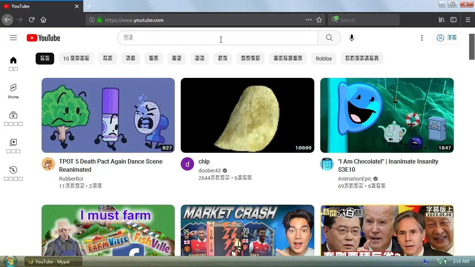This screenshot has width=475, height=267.
Task: Open I must farm video thumbnail
Action: (108, 230)
